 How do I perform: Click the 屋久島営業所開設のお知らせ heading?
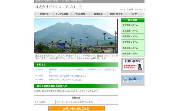coord(76,86)
